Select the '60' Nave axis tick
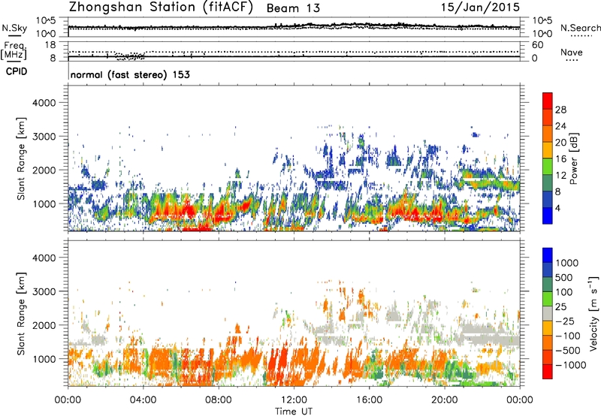The height and width of the screenshot is (416, 601). 537,45
